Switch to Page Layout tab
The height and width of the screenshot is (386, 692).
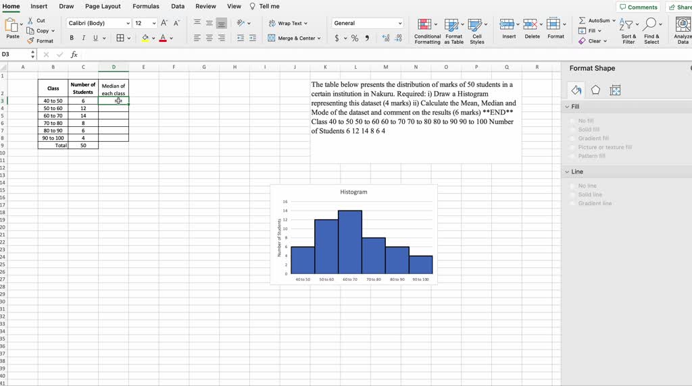click(103, 6)
